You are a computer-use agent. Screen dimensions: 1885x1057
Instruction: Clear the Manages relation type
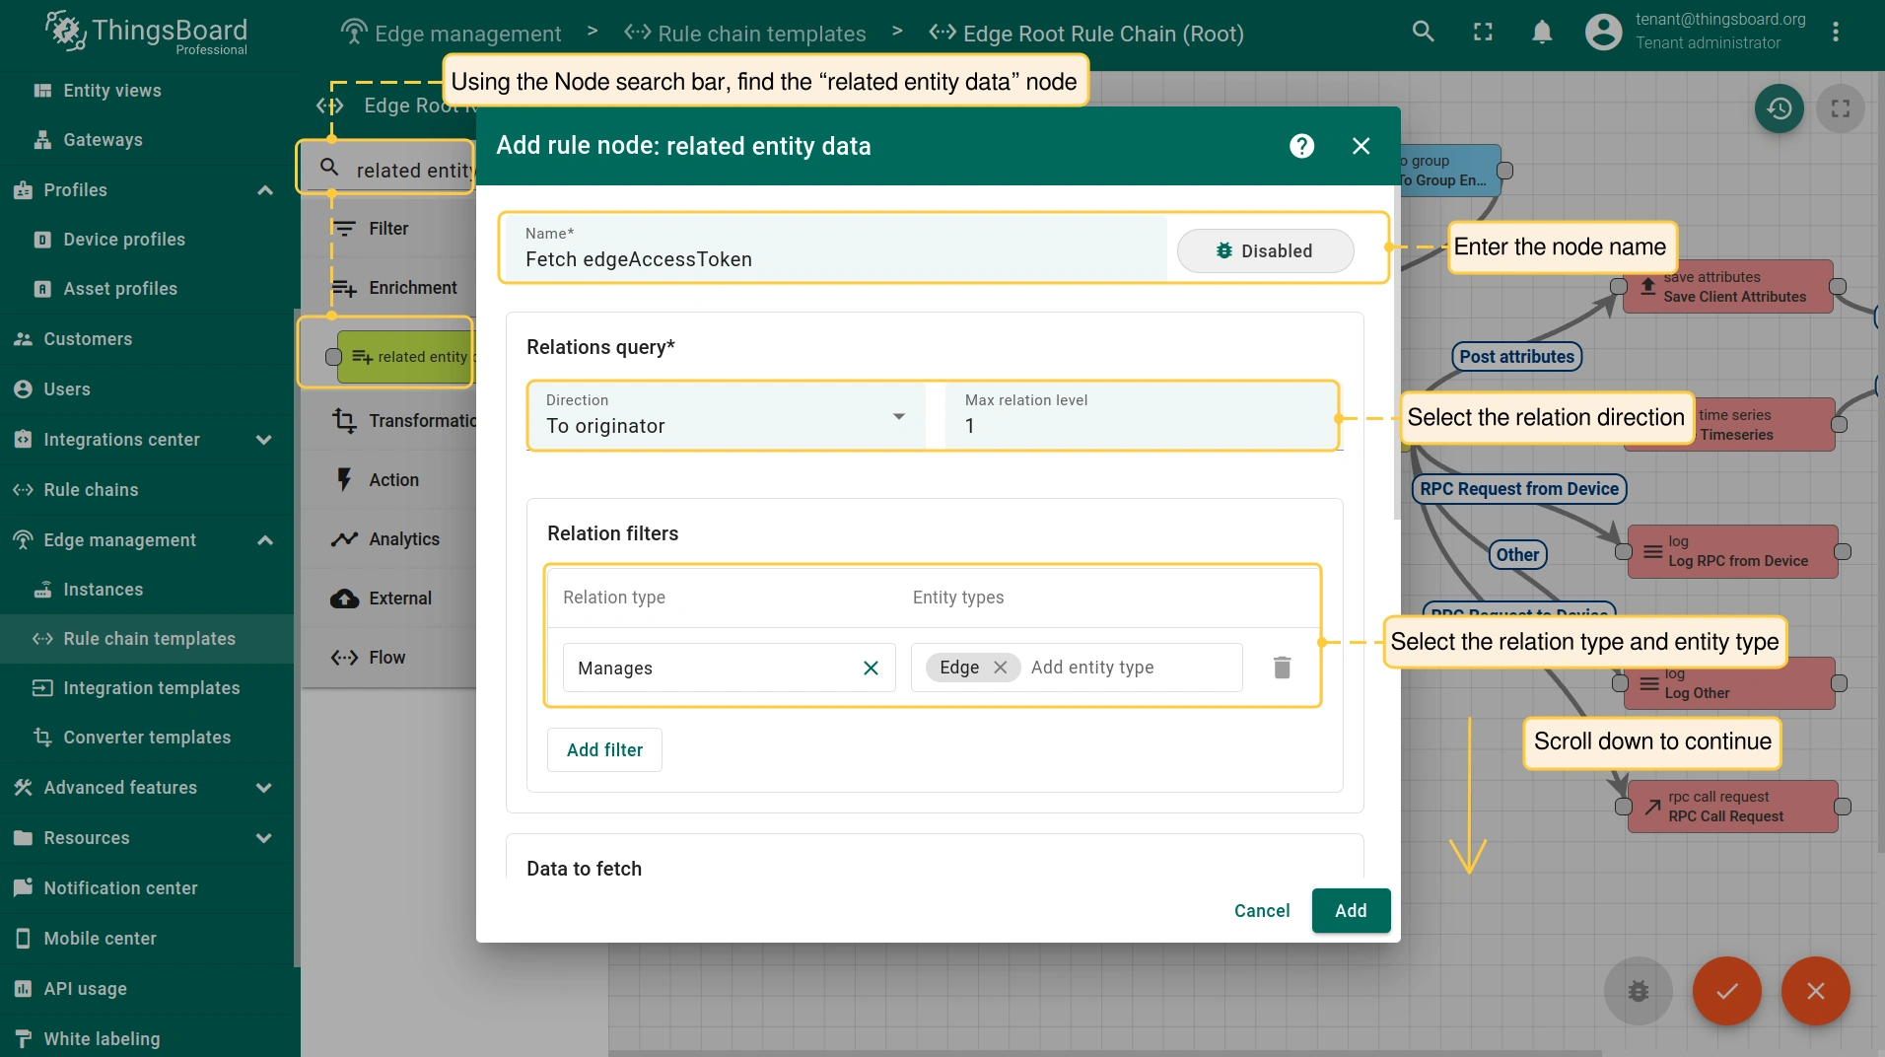pyautogui.click(x=871, y=668)
